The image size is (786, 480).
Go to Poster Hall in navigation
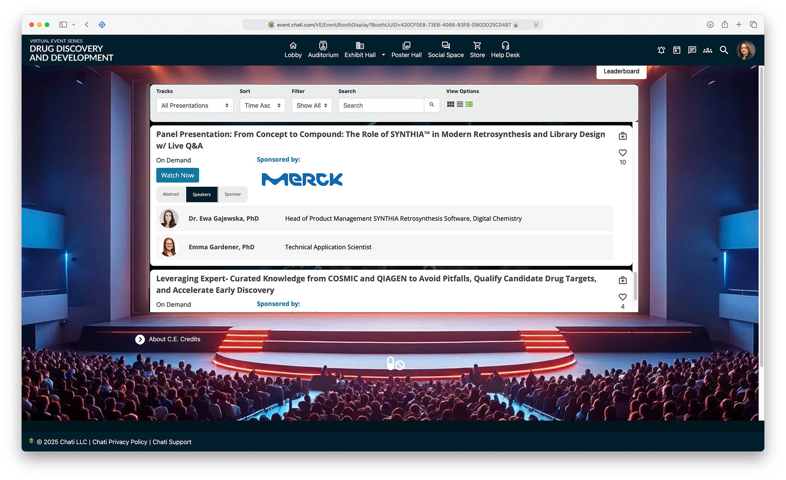[406, 50]
